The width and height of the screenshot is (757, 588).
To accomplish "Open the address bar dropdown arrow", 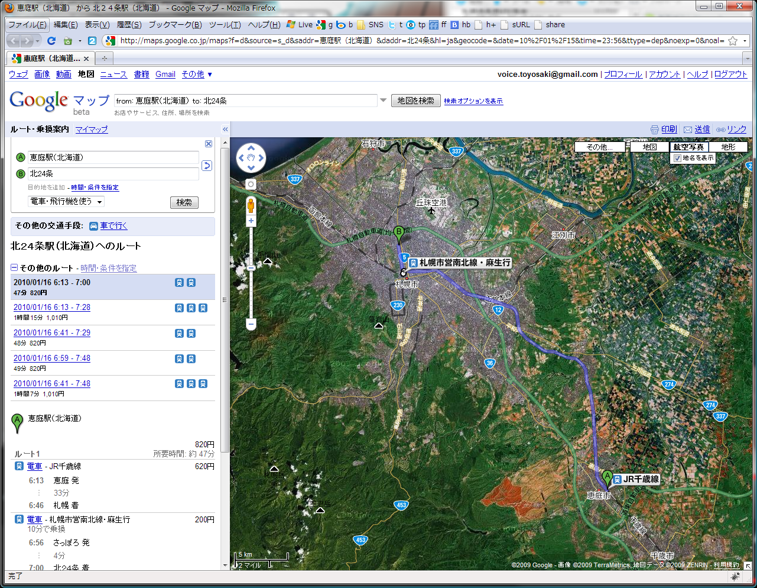I will pyautogui.click(x=745, y=41).
